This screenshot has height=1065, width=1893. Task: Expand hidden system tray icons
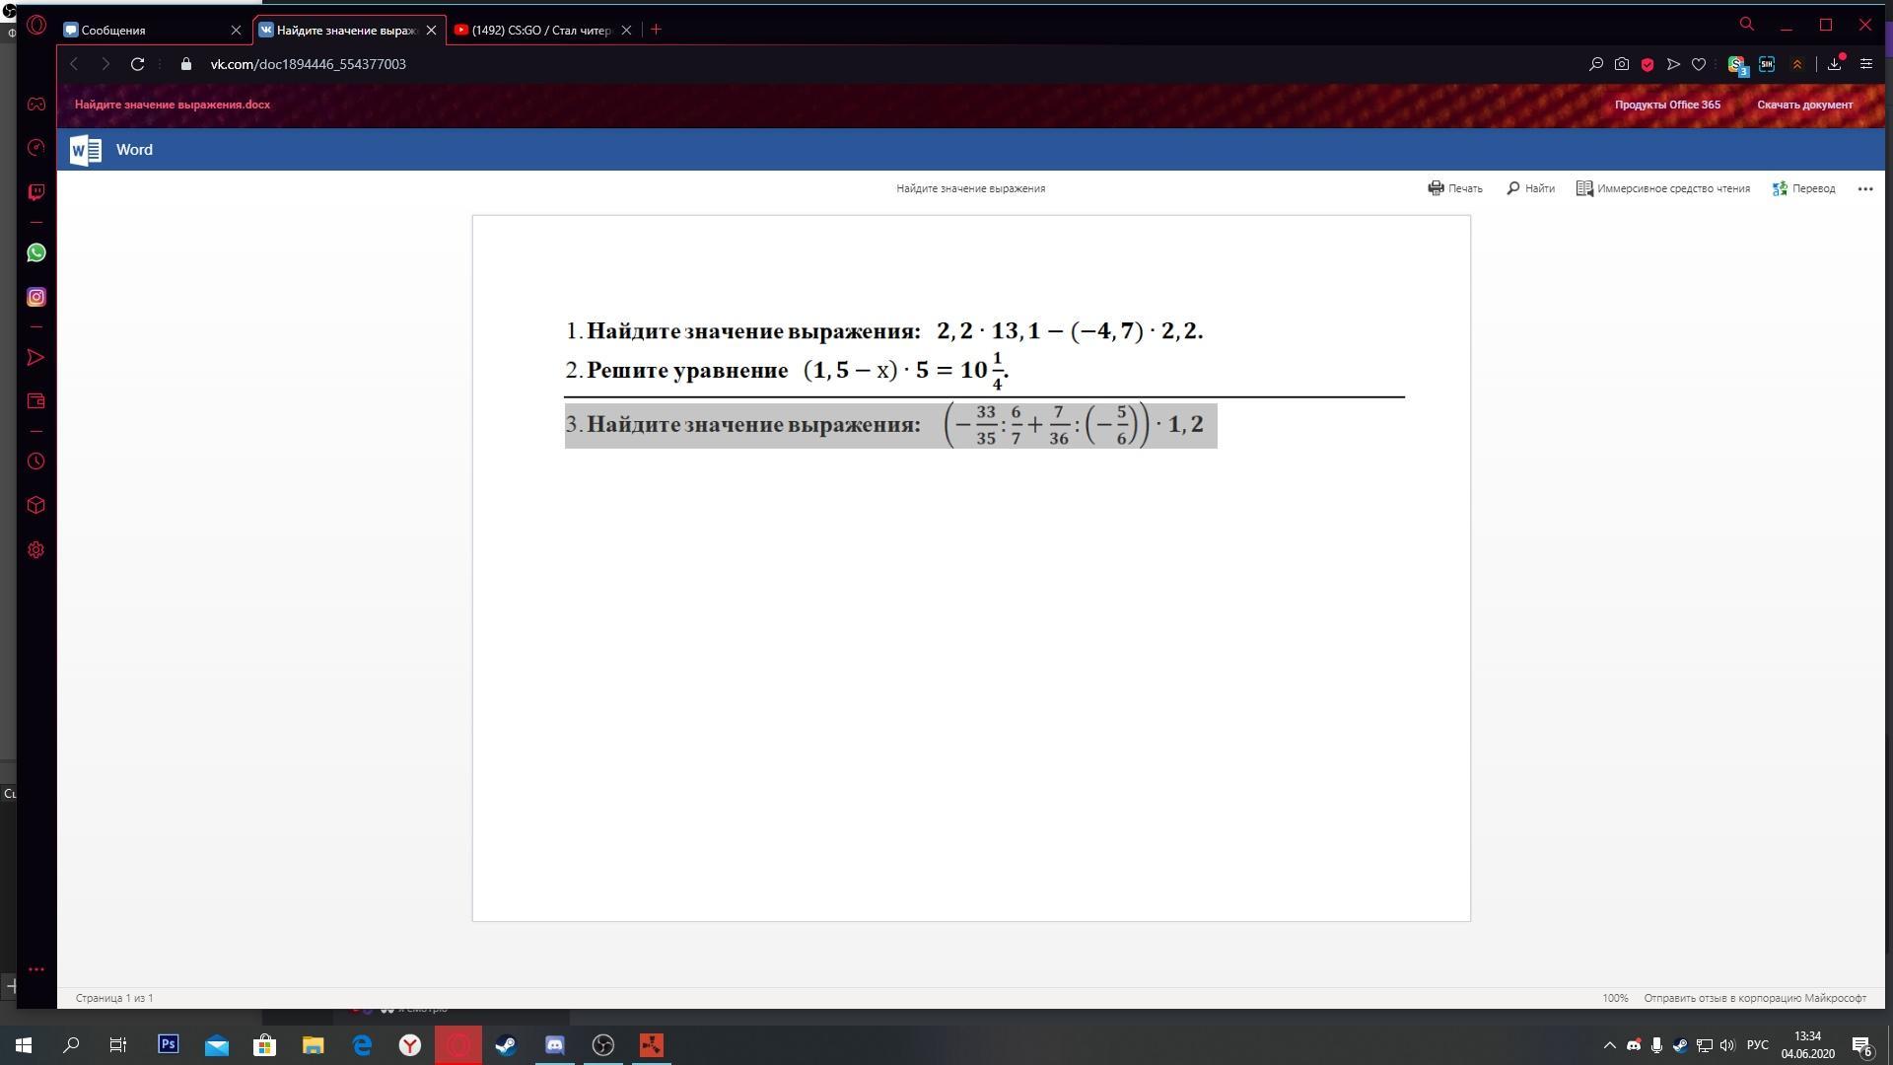[x=1609, y=1045]
